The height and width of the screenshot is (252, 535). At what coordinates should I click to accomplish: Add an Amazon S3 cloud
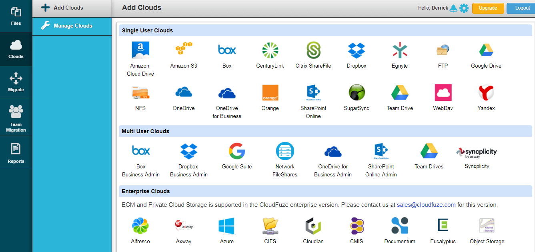coord(184,49)
